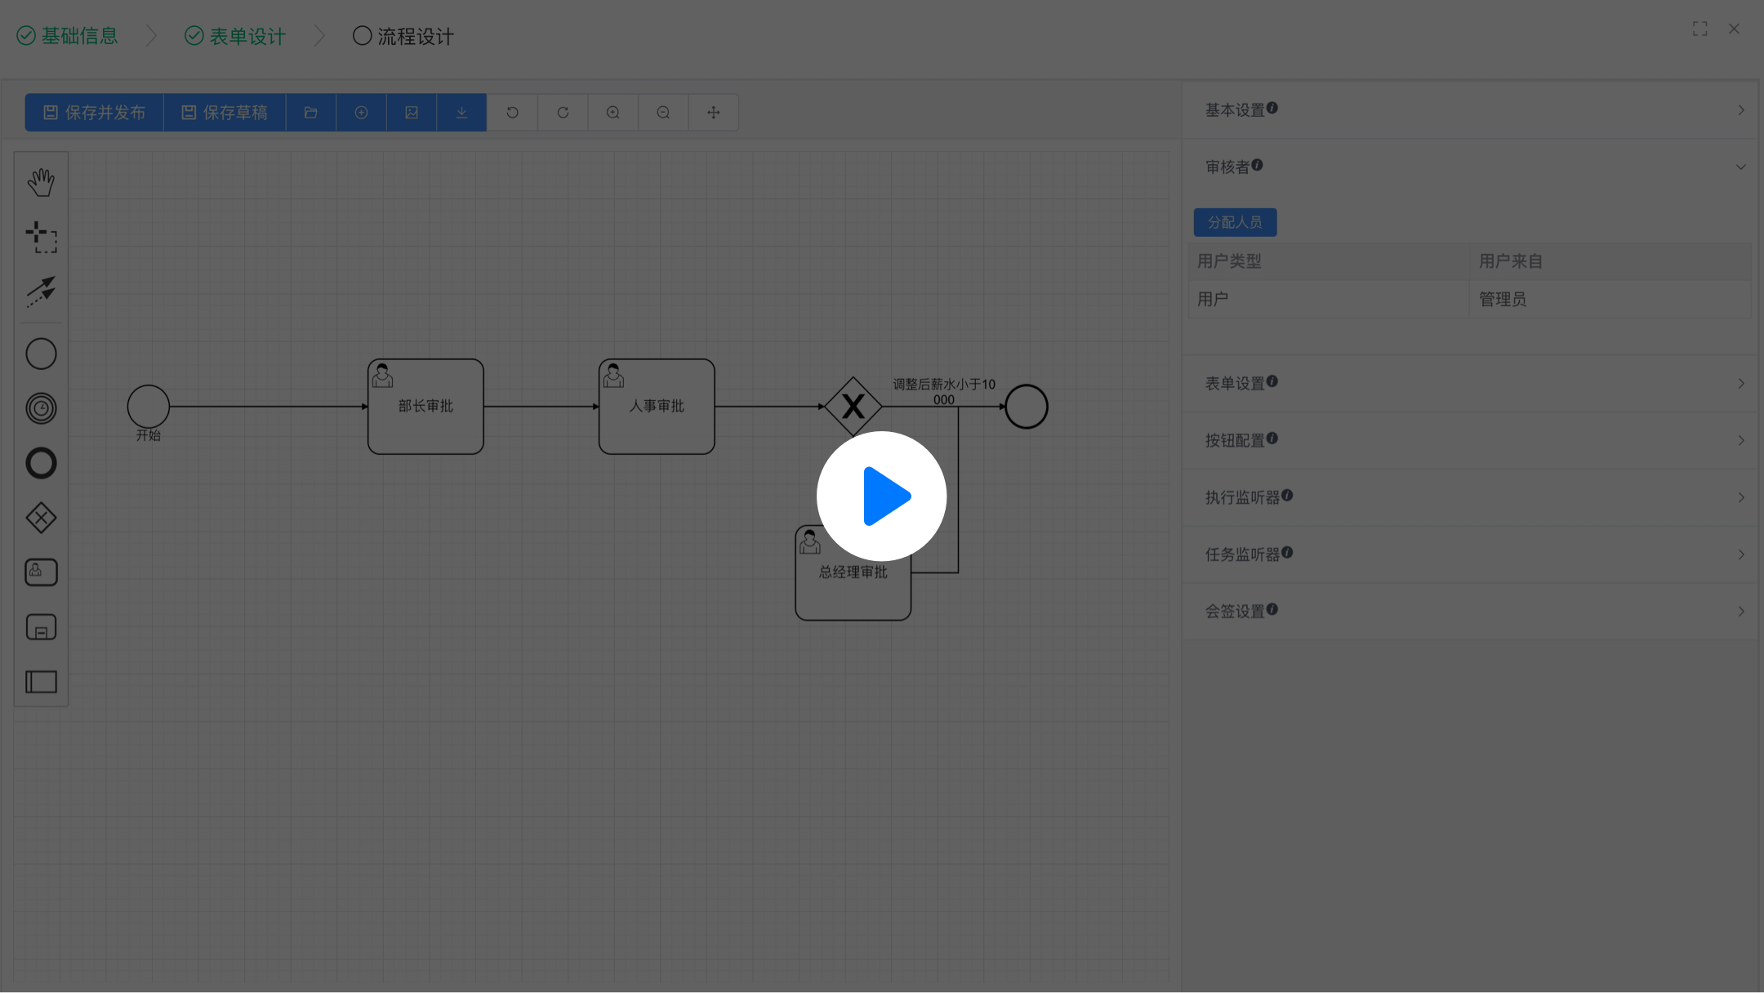This screenshot has width=1764, height=993.
Task: Pick the end event bold circle in palette
Action: coord(41,463)
